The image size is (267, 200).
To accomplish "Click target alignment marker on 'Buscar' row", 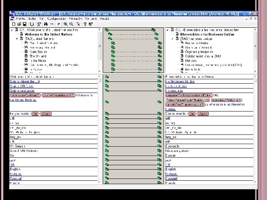I will click(159, 155).
